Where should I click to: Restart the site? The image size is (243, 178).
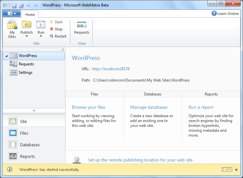pyautogui.click(x=58, y=36)
